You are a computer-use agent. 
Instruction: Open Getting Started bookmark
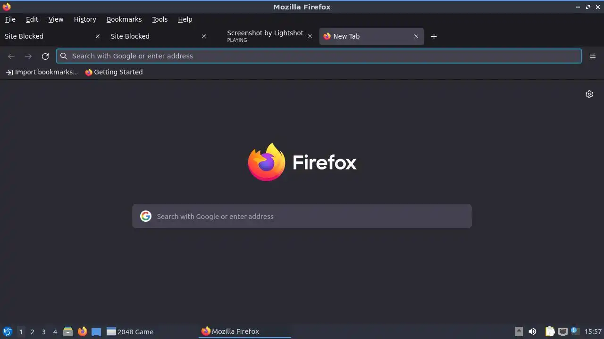[x=114, y=72]
